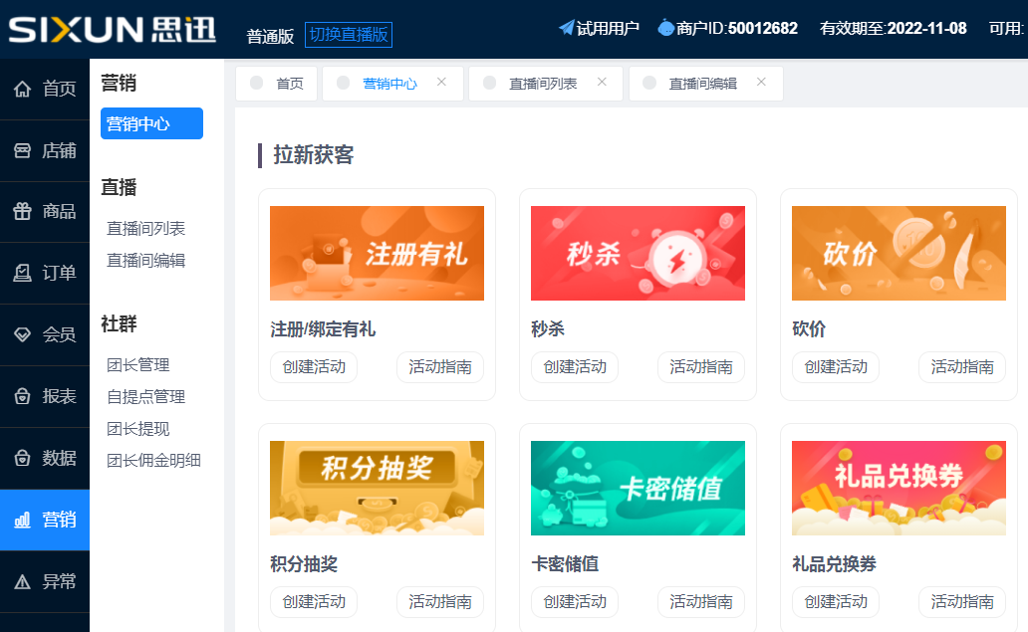Viewport: 1028px width, 632px height.
Task: Click the 注册有礼 banner image
Action: tap(377, 253)
